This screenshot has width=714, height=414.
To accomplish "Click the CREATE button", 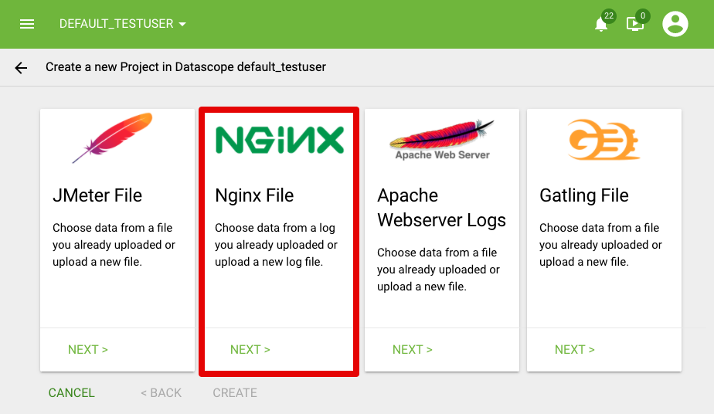I will 235,392.
